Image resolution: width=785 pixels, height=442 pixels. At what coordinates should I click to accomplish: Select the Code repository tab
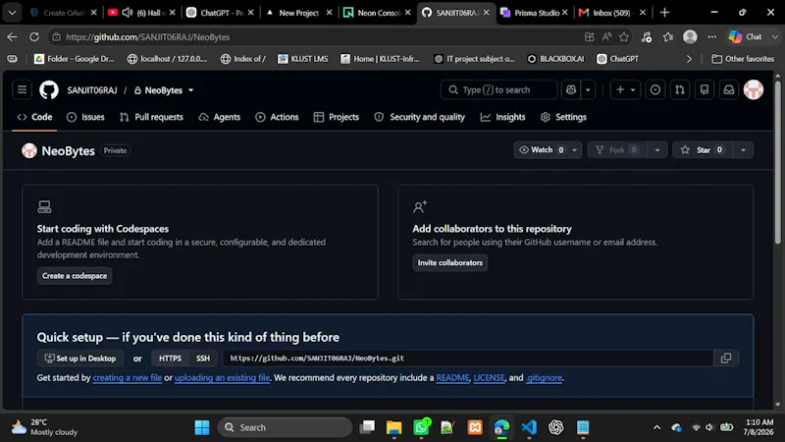[34, 117]
